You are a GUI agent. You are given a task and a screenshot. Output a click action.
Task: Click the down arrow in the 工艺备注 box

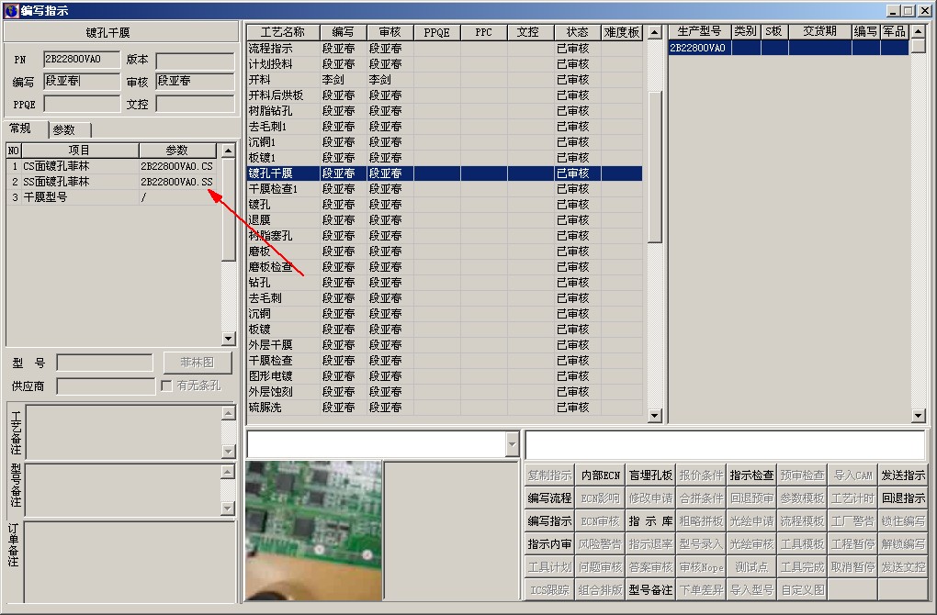click(228, 451)
